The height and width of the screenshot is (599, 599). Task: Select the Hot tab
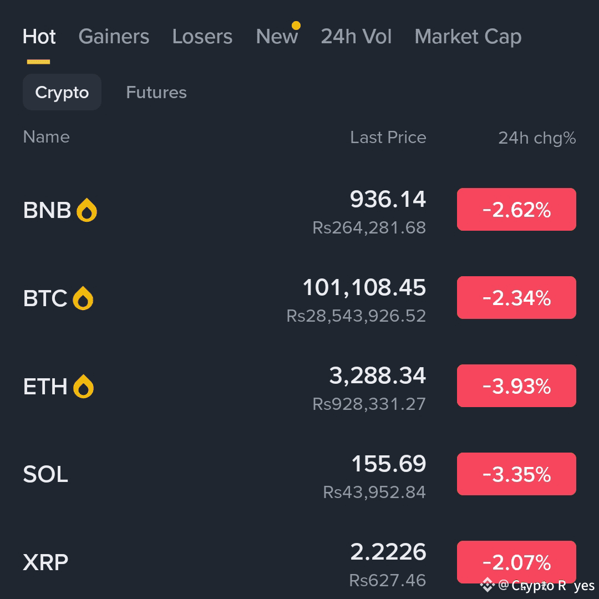coord(39,37)
